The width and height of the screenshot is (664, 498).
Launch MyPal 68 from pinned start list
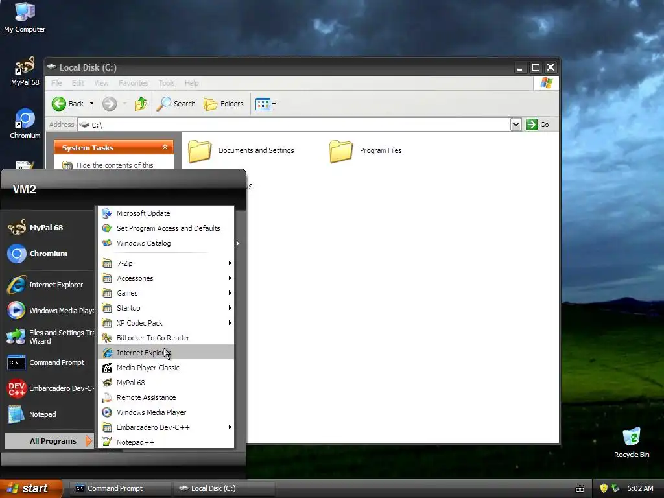(x=49, y=228)
